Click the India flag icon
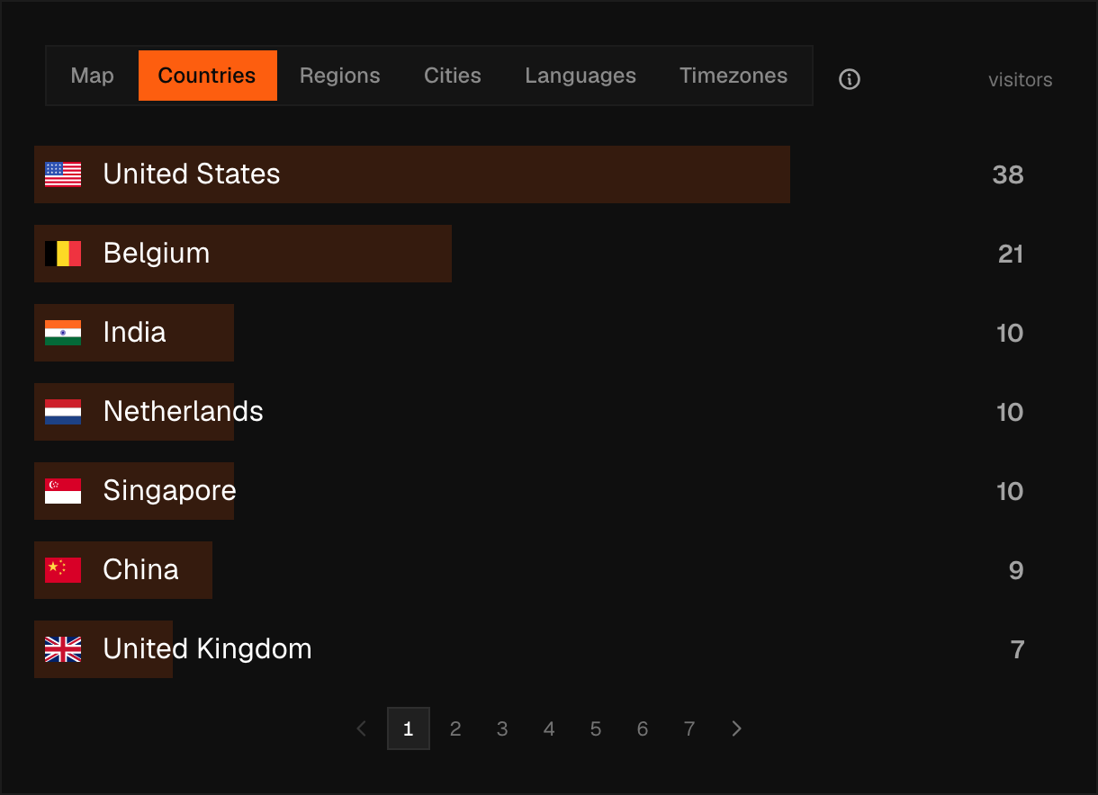The image size is (1098, 795). [63, 333]
